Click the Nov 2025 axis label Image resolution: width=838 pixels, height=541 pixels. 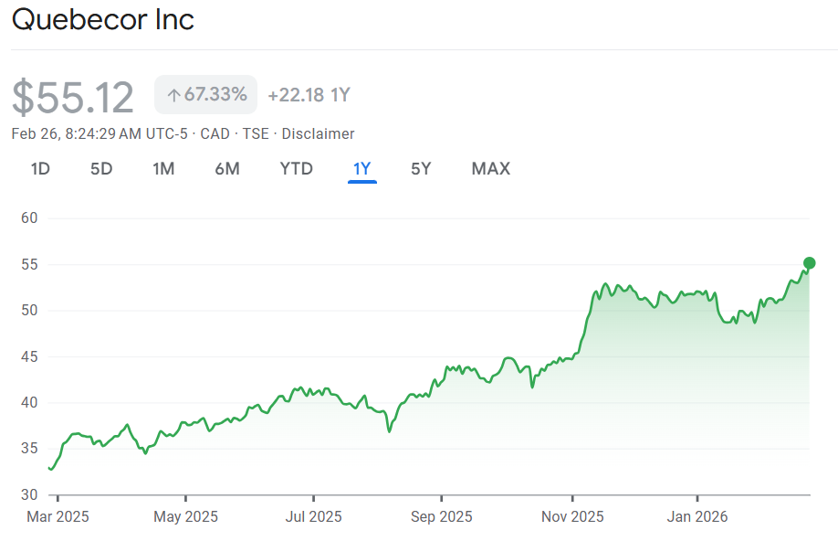[x=571, y=516]
